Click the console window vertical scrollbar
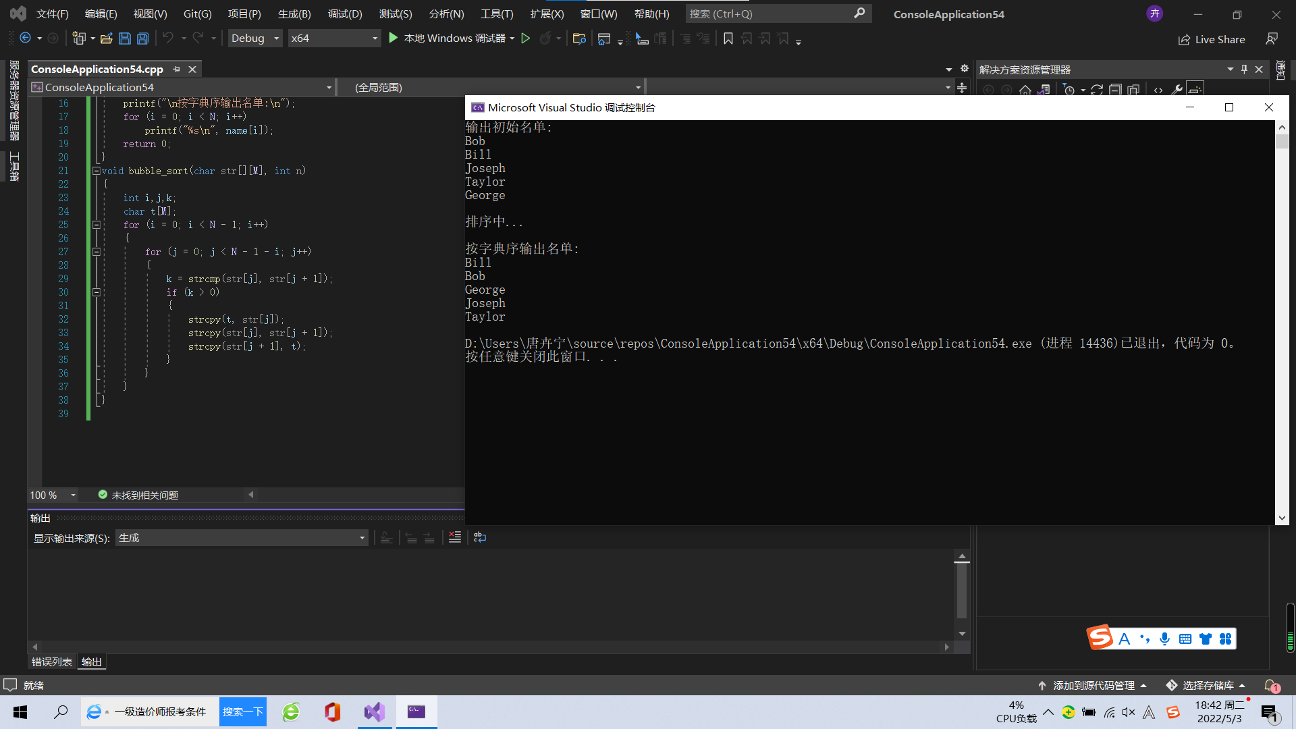This screenshot has width=1296, height=729. point(1282,323)
